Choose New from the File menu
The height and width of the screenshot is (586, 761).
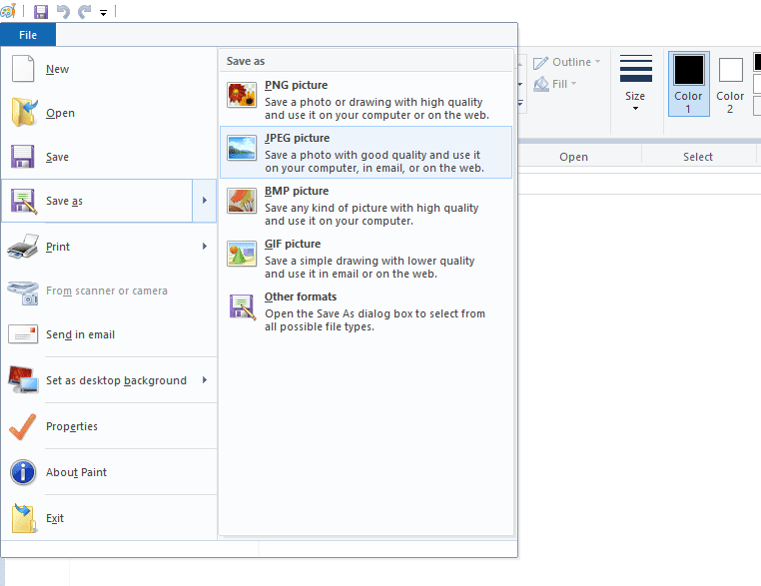109,69
